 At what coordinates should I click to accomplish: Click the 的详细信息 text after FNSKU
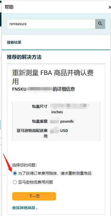[64, 89]
